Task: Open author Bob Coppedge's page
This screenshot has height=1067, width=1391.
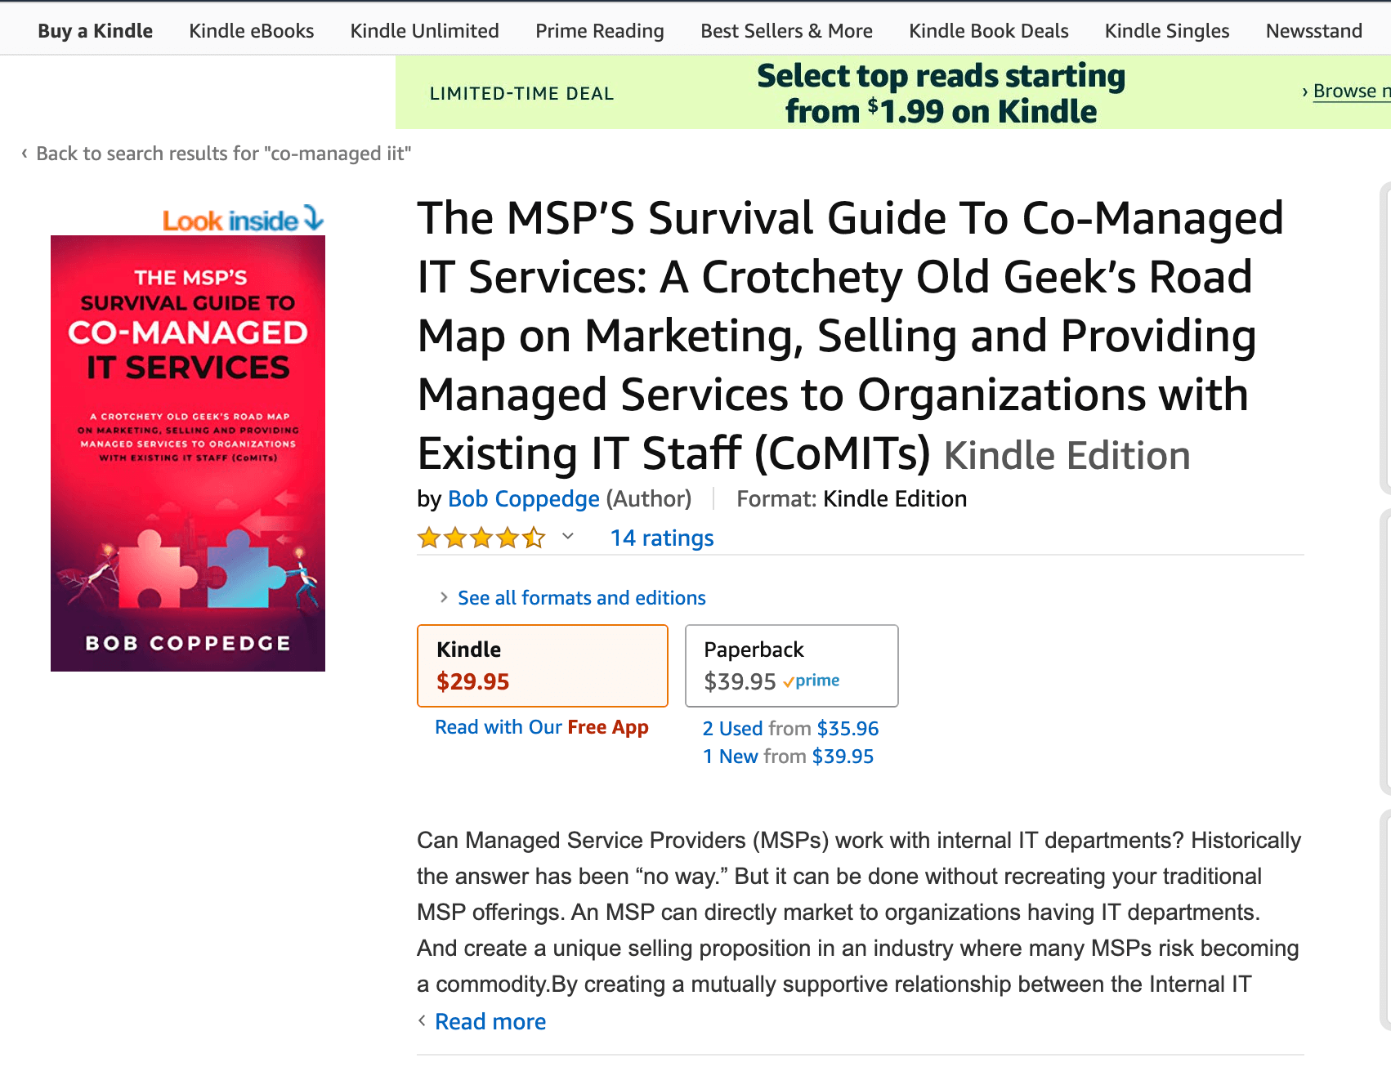Action: (x=523, y=499)
